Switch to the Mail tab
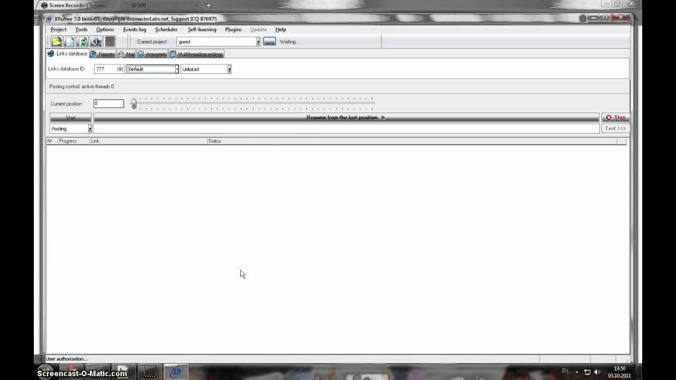Screen dimensions: 676x380 (x=126, y=54)
